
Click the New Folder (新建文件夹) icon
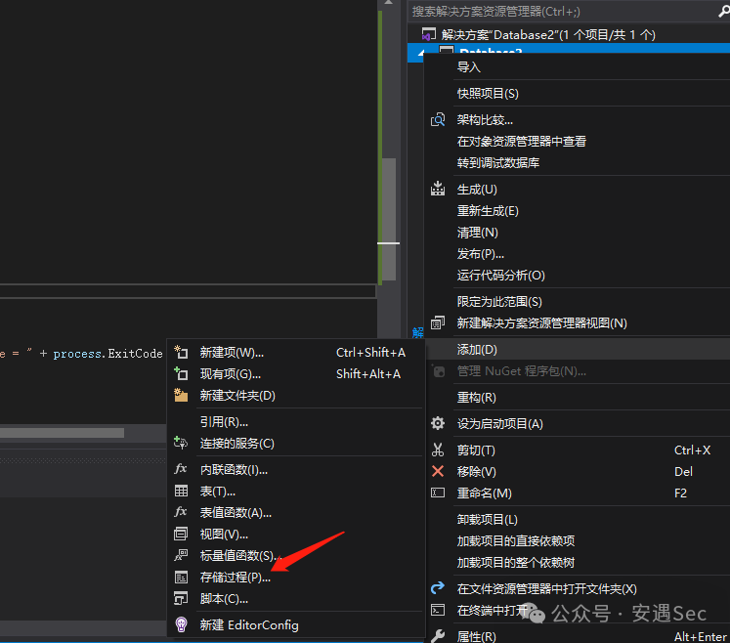(181, 395)
